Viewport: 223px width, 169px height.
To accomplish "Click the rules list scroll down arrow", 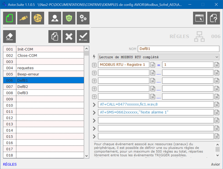I will coord(87,156).
